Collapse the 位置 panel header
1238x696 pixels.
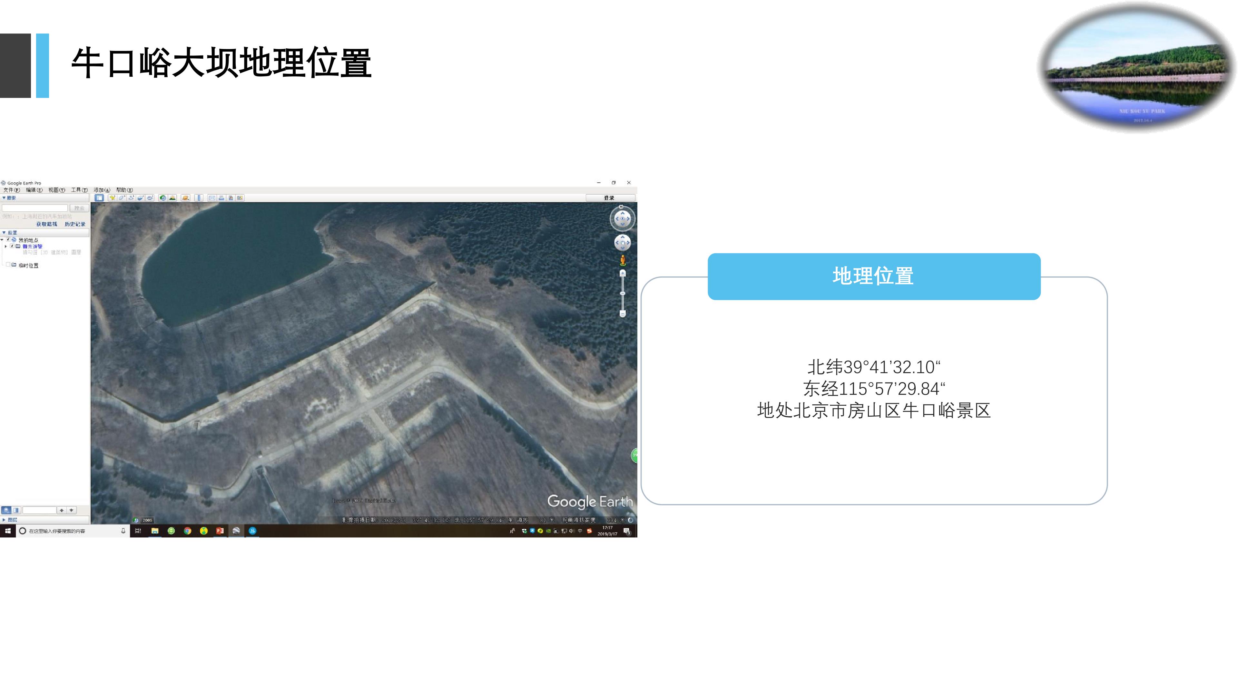click(x=45, y=232)
